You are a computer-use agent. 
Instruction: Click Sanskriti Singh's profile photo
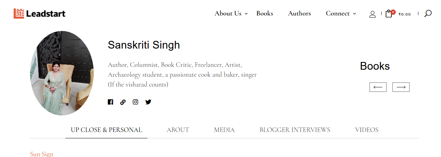62,73
